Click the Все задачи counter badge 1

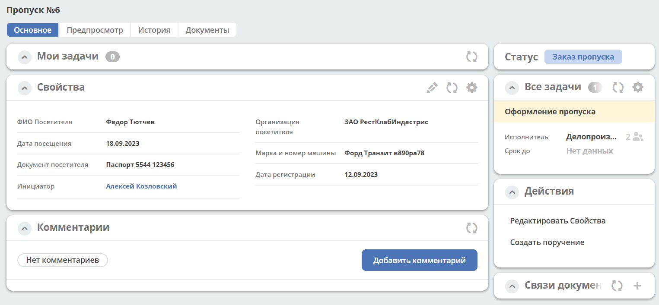pyautogui.click(x=595, y=88)
